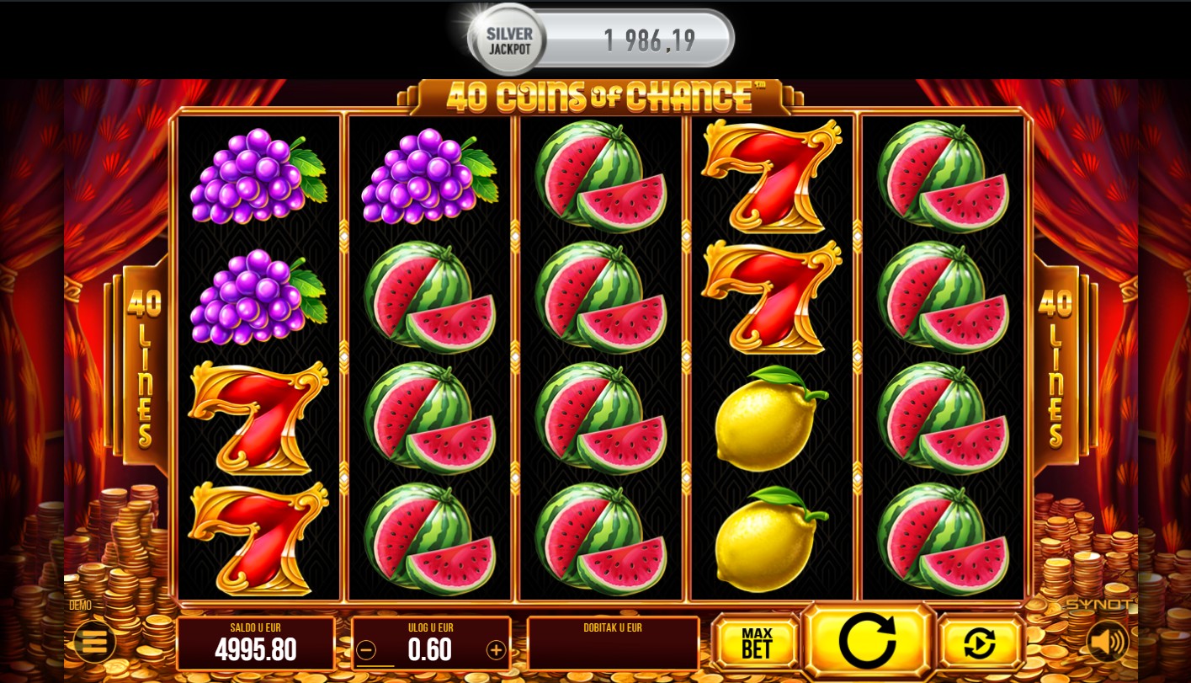Viewport: 1191px width, 683px height.
Task: Click the top red seven on reel four
Action: click(x=770, y=176)
